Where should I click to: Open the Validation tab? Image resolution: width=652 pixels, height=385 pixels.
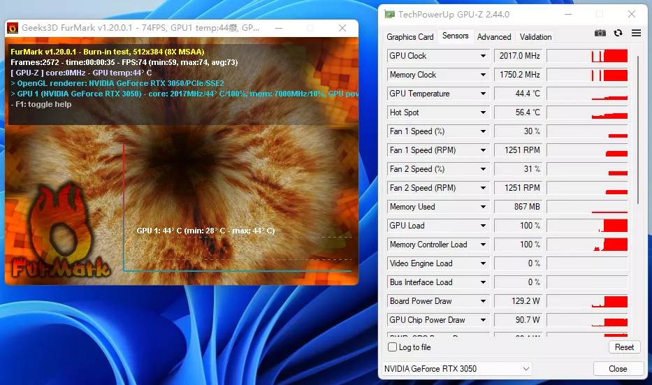(535, 37)
